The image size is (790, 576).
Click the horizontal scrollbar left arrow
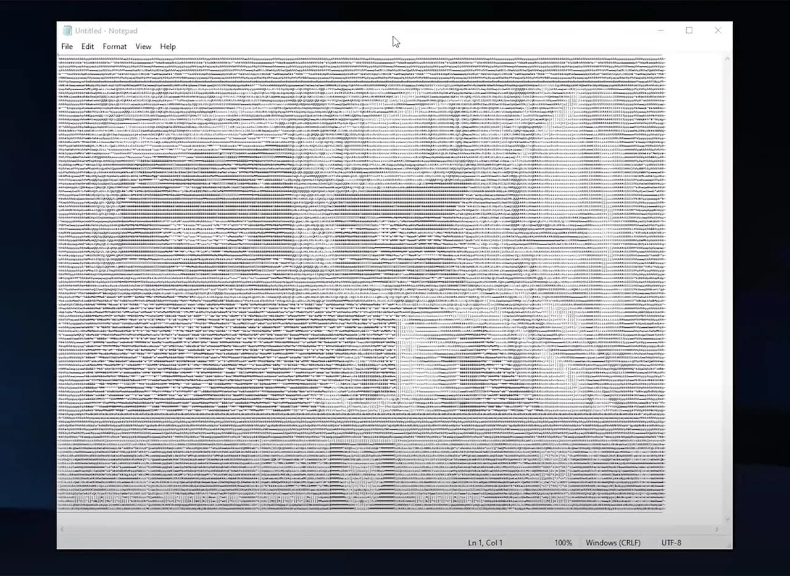coord(62,529)
